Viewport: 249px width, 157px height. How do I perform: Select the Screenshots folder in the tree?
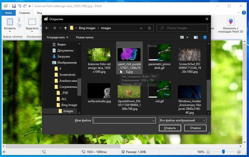coord(67,75)
